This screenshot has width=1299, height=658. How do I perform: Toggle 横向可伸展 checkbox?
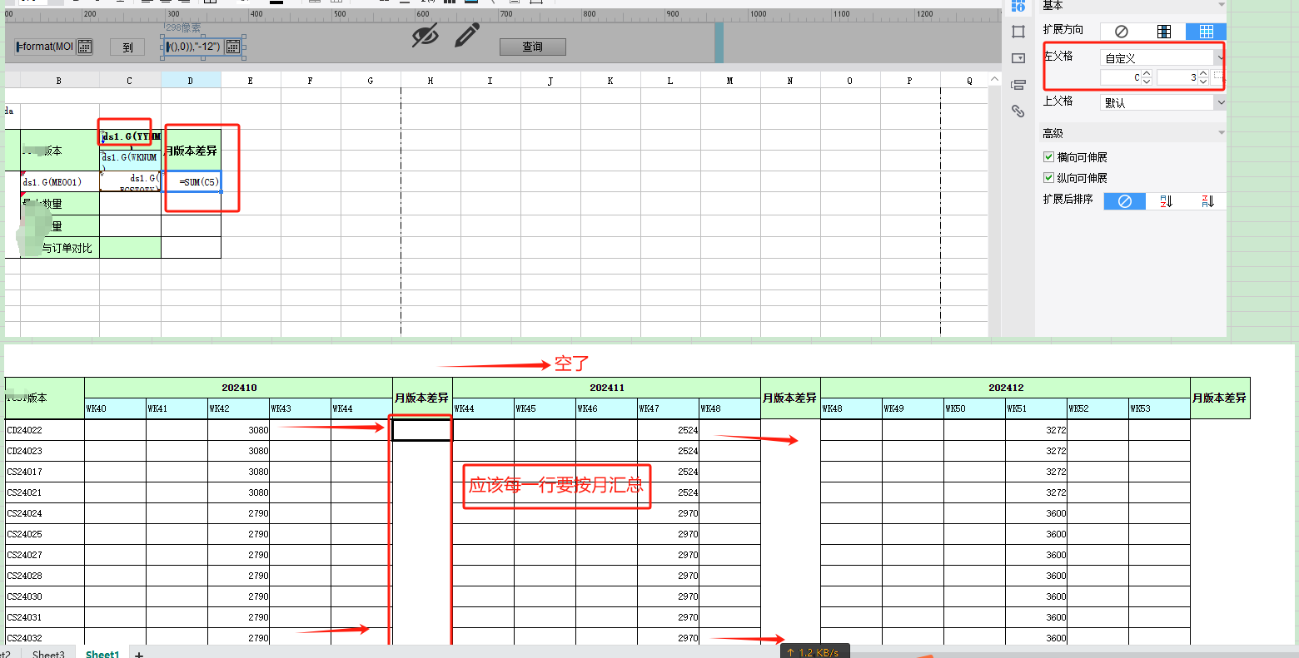tap(1048, 157)
